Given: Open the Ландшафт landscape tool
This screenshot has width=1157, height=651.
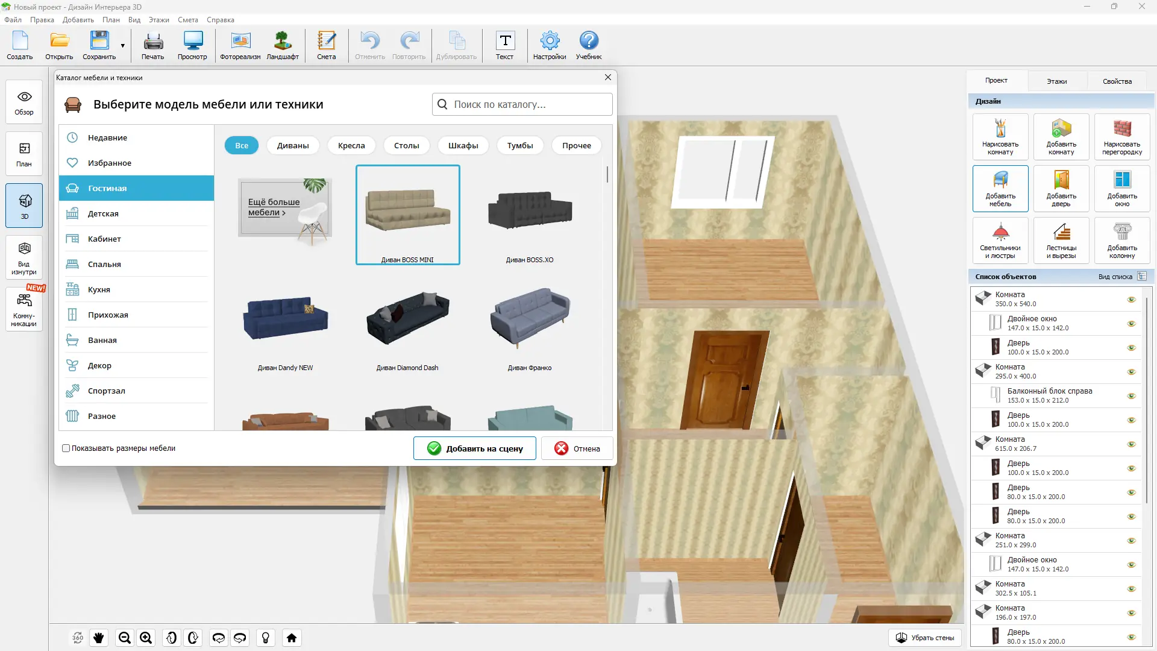Looking at the screenshot, I should click(x=283, y=46).
